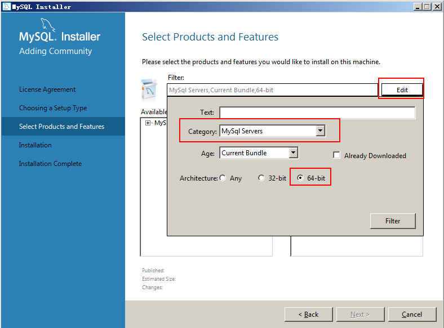The image size is (444, 328).
Task: Click the Filter summary text field
Action: (x=272, y=90)
